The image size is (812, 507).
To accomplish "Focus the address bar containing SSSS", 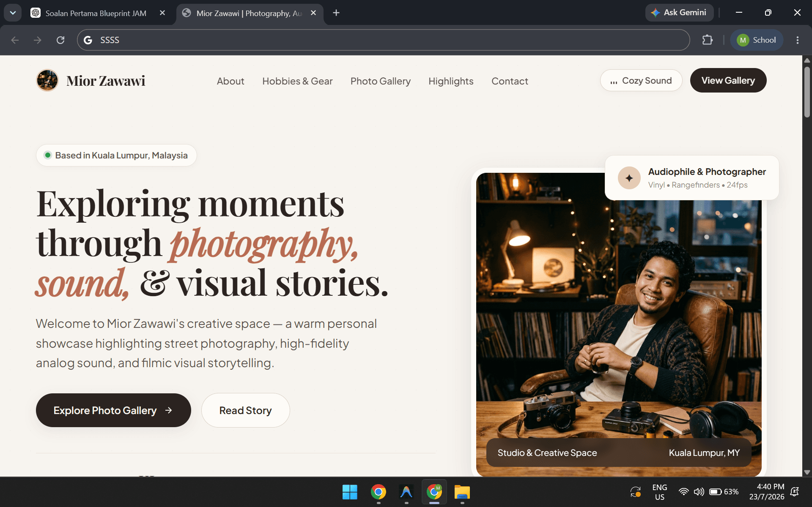I will 383,40.
